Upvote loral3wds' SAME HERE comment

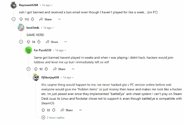[28, 42]
